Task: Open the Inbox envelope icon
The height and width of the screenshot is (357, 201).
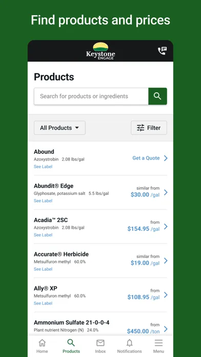Action: pyautogui.click(x=100, y=343)
